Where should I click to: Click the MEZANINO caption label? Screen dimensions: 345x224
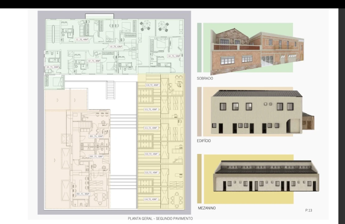[207, 208]
